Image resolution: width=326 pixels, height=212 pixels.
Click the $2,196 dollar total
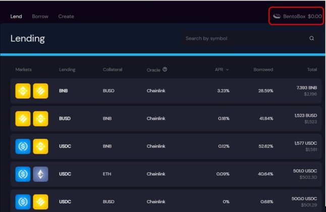tap(310, 94)
